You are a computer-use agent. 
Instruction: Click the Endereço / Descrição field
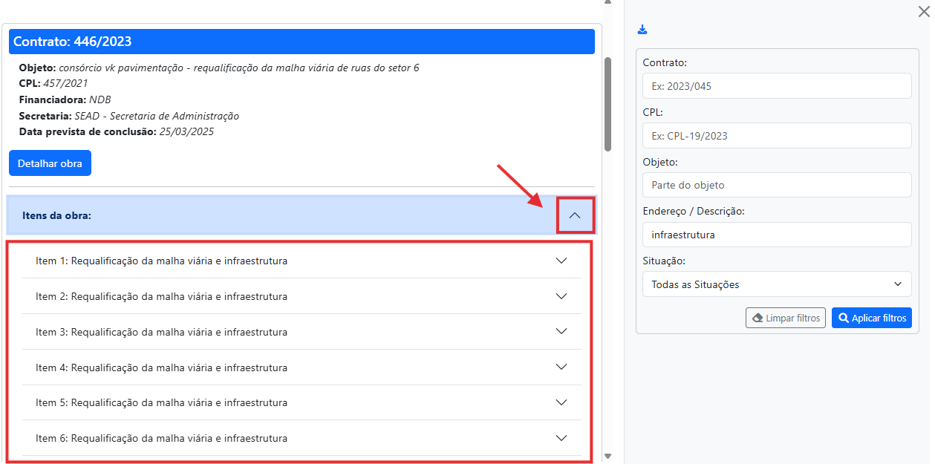[x=777, y=235]
